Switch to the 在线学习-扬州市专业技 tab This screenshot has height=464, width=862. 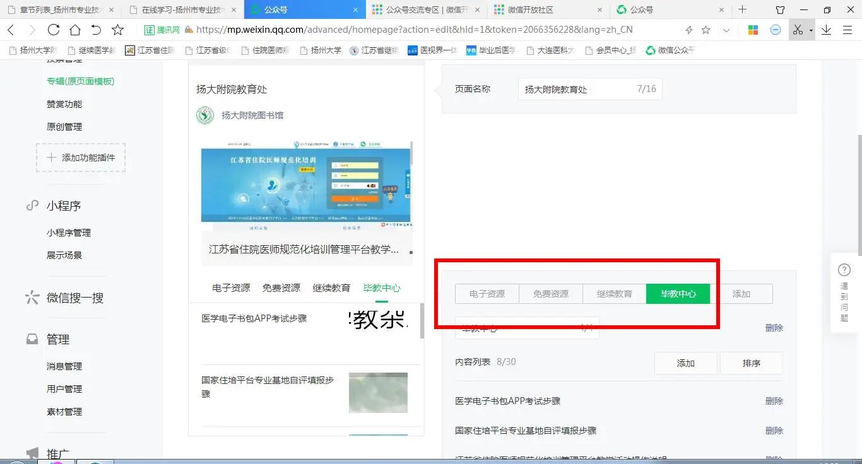(183, 9)
